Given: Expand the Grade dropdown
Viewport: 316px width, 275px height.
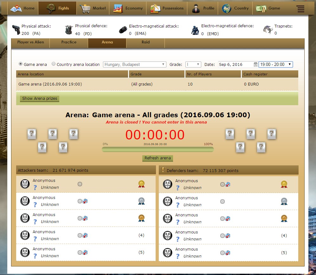Looking at the screenshot, I should tap(193, 65).
